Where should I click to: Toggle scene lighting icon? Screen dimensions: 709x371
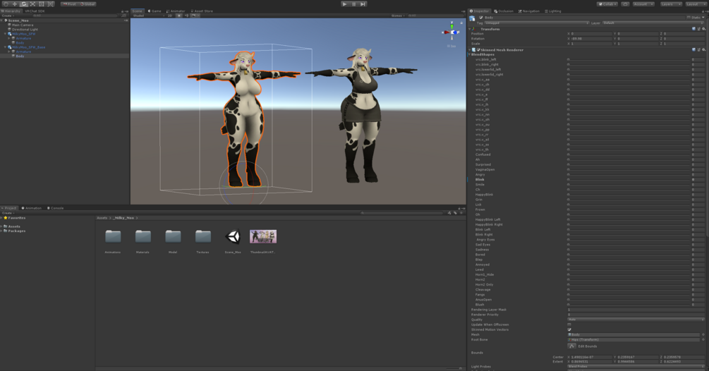tap(179, 16)
